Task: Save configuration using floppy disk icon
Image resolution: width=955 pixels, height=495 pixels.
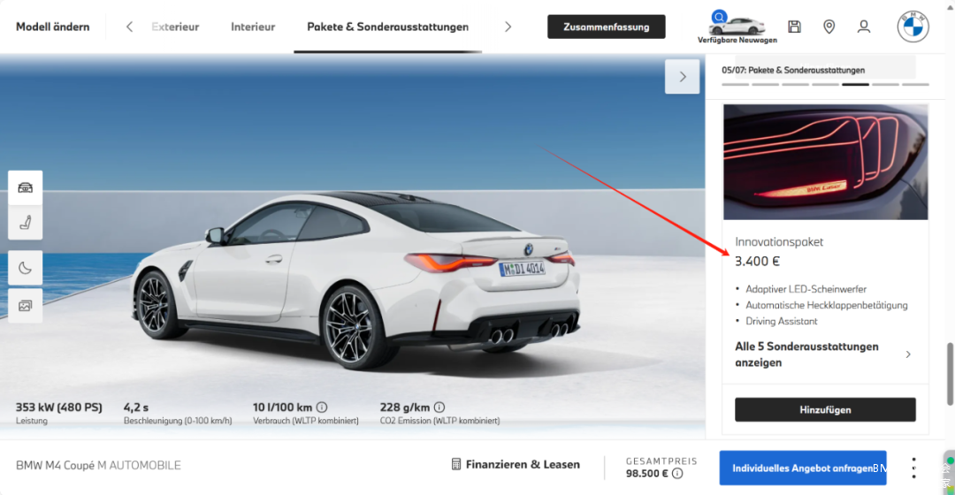Action: [794, 27]
